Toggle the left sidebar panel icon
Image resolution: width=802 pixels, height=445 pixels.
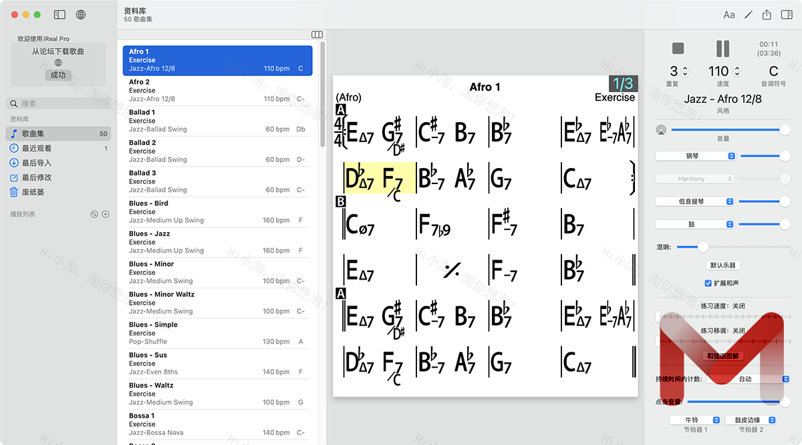[x=59, y=15]
